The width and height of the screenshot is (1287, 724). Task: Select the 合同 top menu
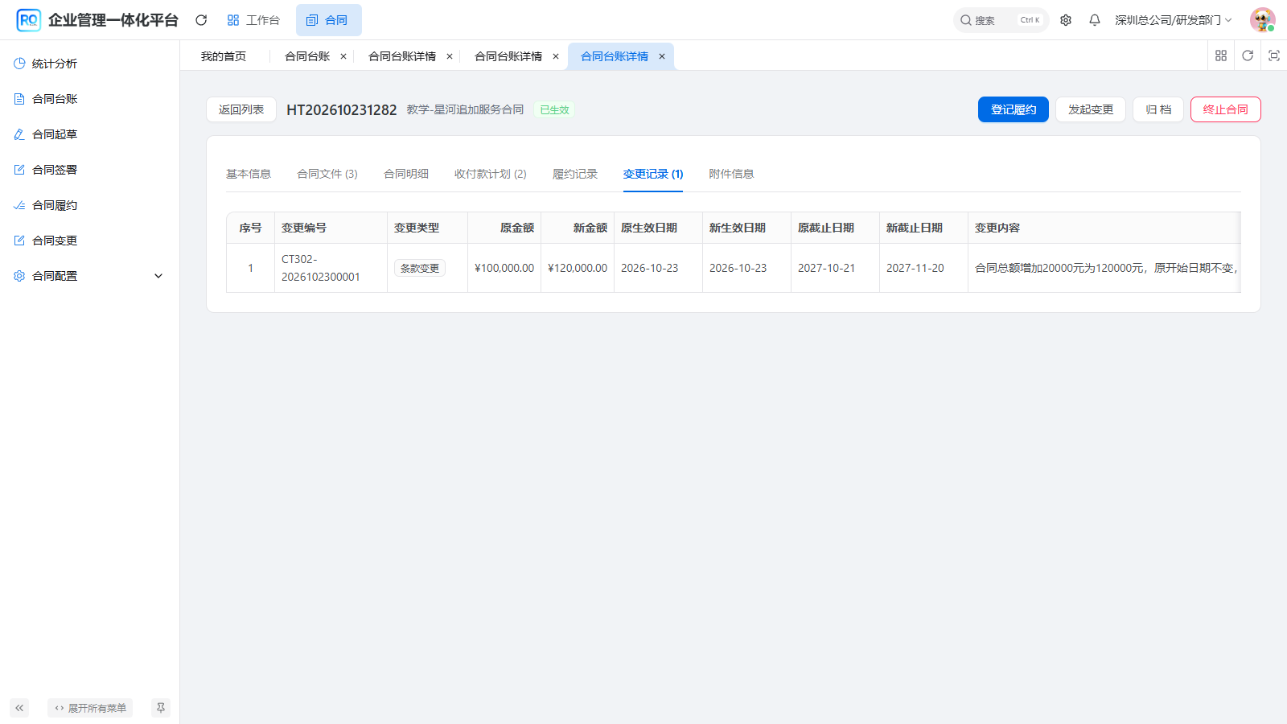pos(328,20)
